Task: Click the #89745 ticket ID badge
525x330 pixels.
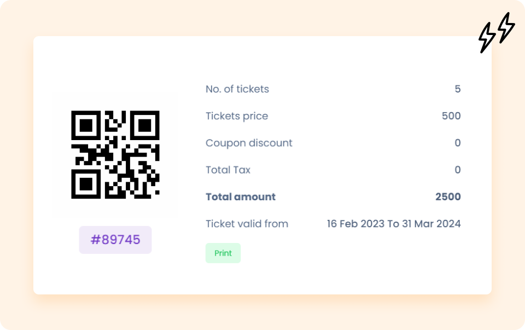Action: click(x=115, y=240)
